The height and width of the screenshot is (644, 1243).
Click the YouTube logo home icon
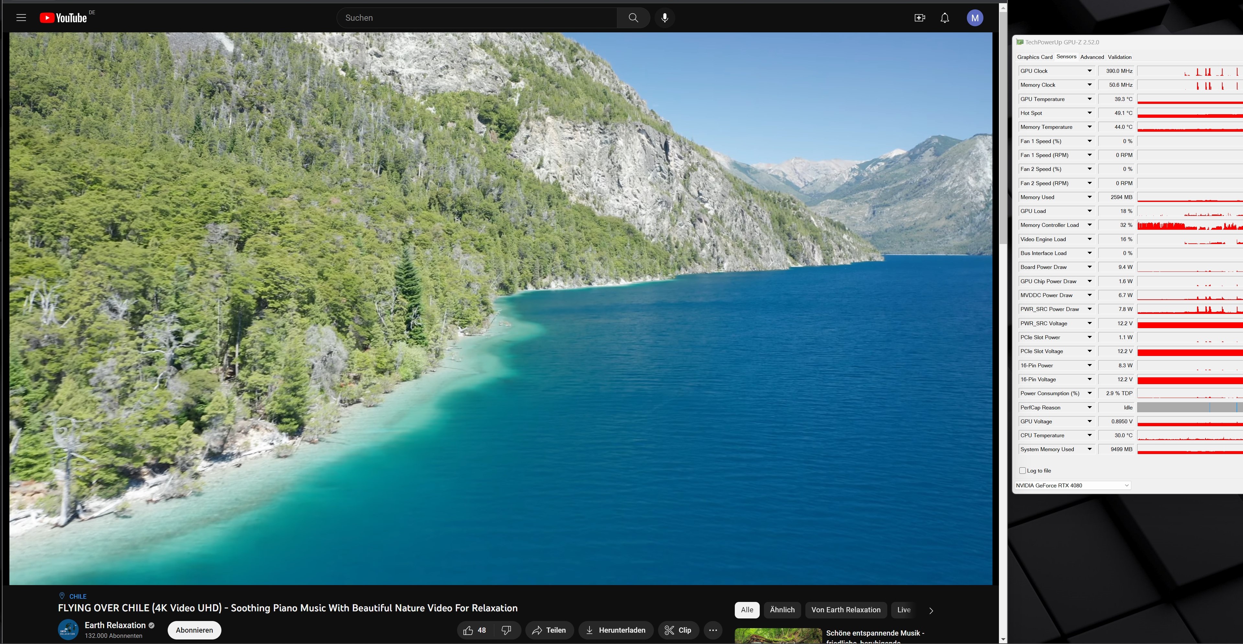[x=63, y=18]
